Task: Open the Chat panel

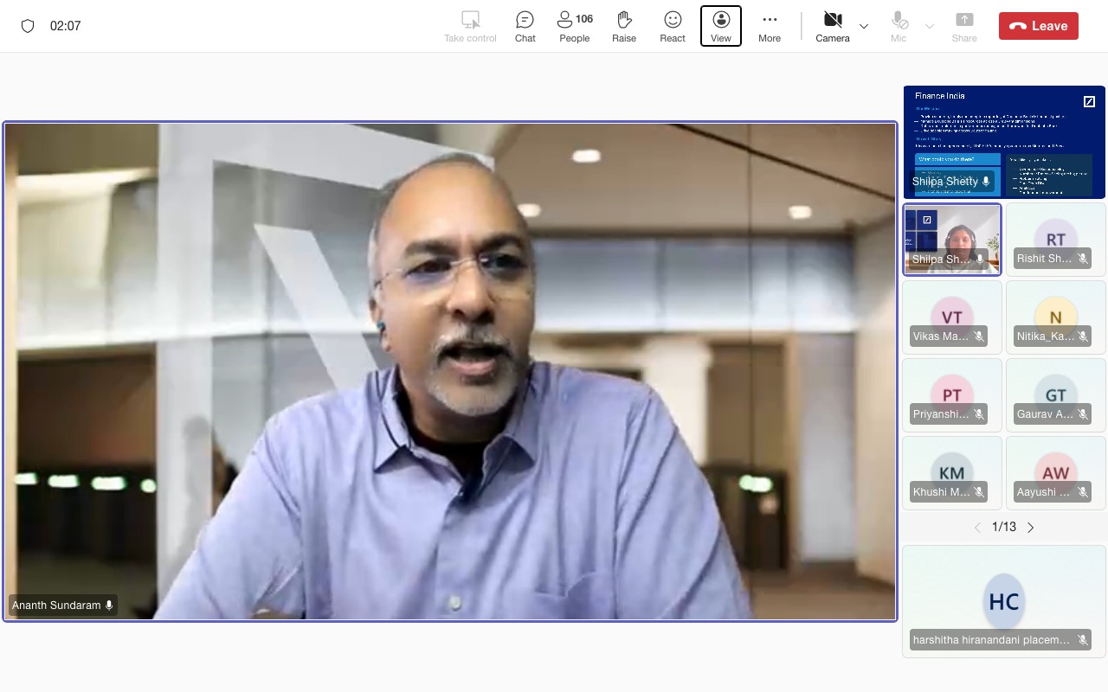Action: click(x=525, y=26)
